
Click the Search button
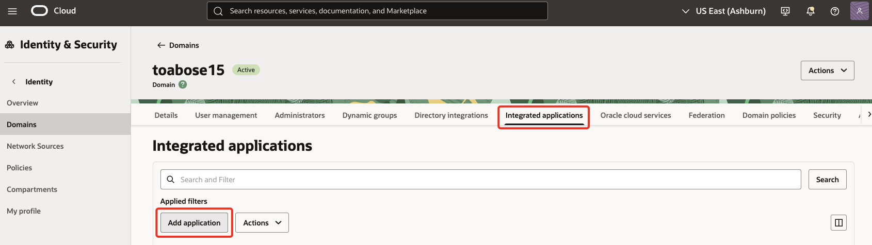(827, 179)
